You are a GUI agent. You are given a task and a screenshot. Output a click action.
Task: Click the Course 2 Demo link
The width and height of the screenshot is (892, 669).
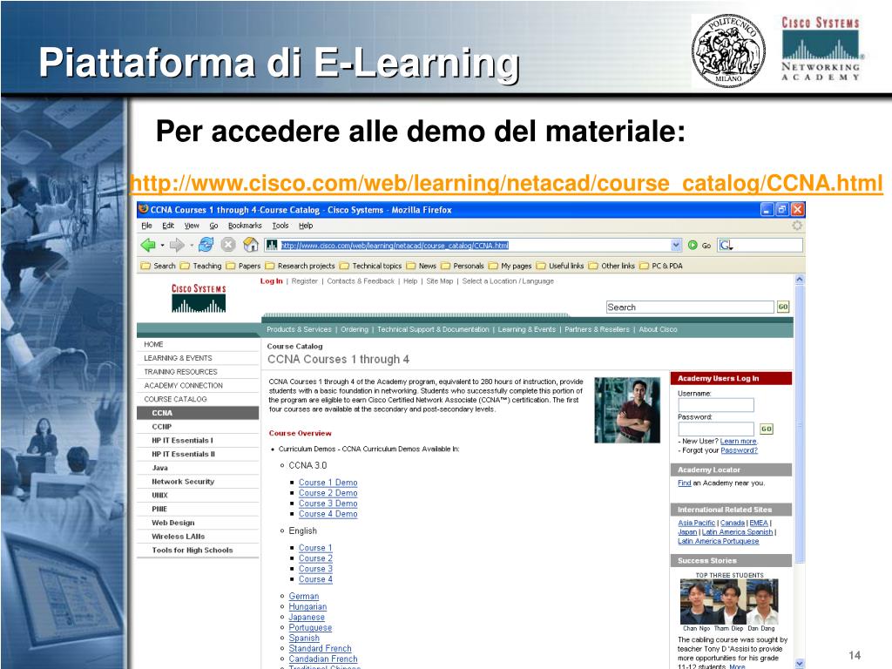[x=328, y=493]
